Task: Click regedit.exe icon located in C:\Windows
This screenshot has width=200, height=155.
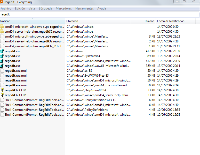Action: pos(2,51)
